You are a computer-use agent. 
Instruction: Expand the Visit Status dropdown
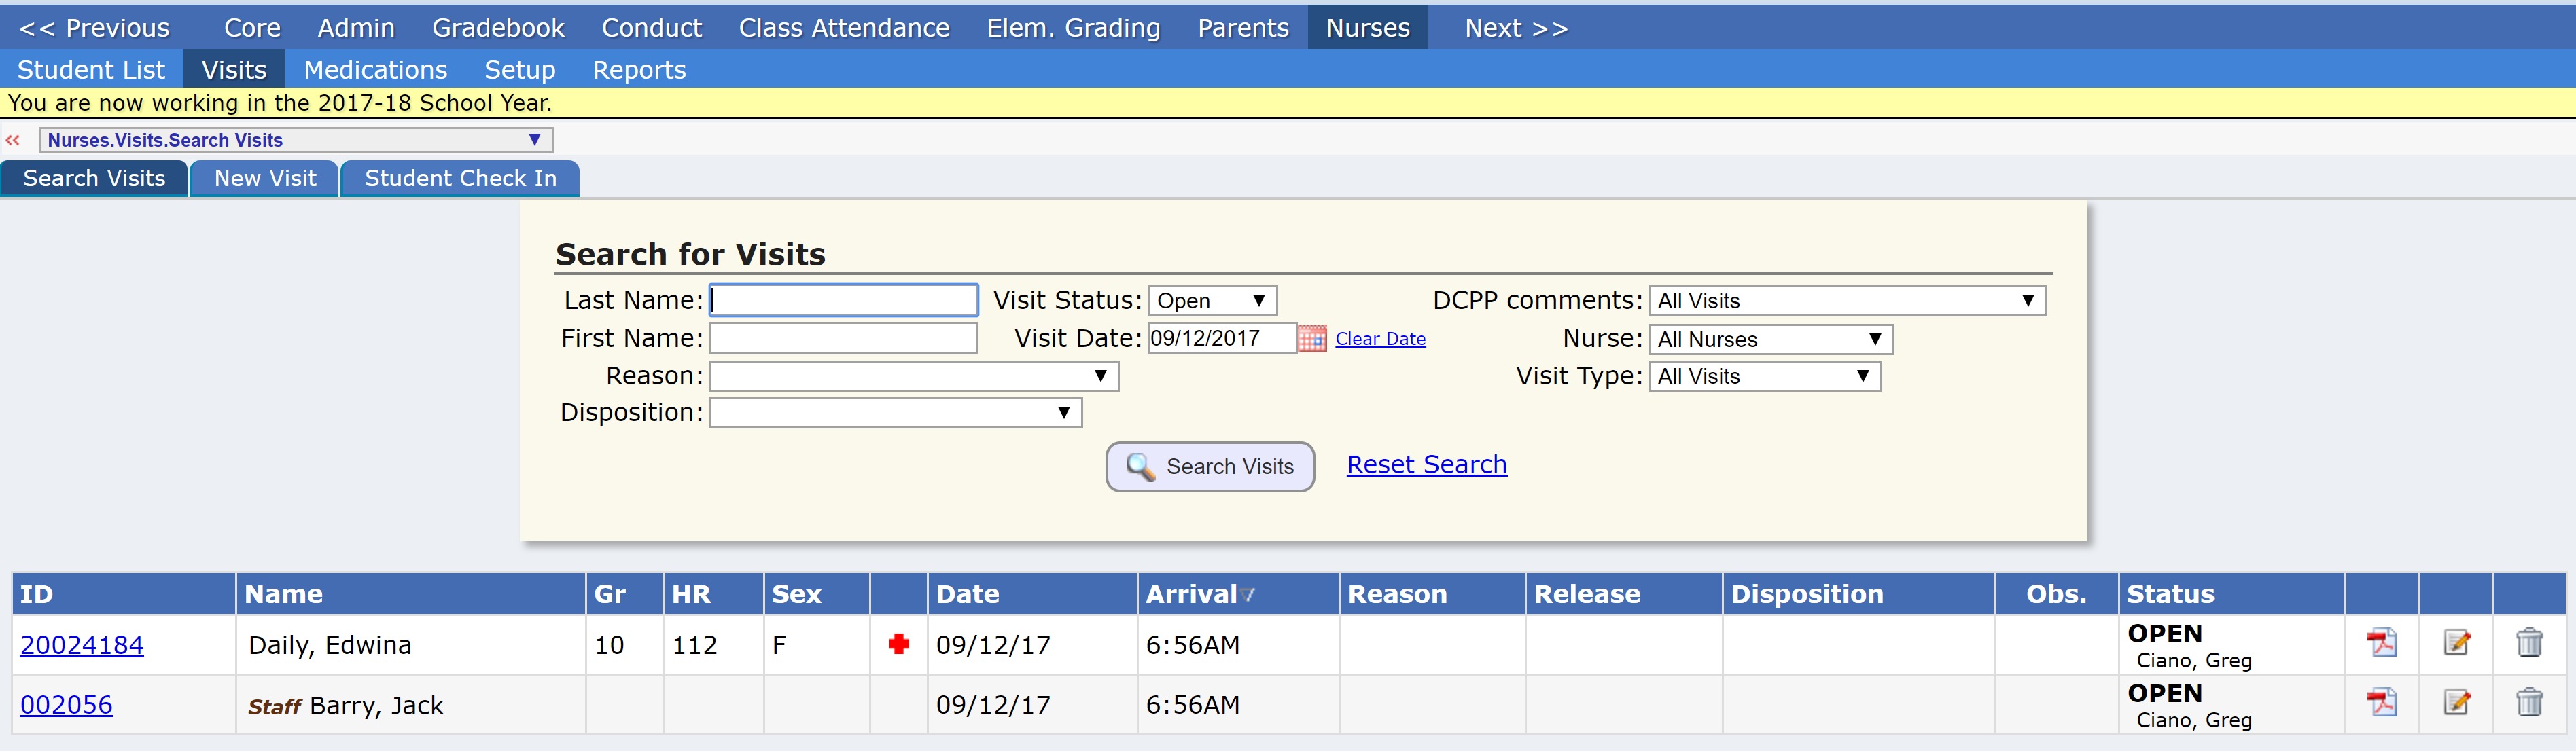click(x=1212, y=301)
